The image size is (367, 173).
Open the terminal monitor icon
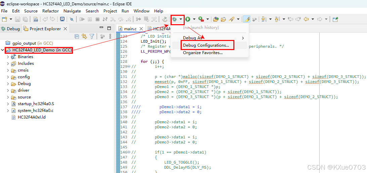click(x=62, y=19)
